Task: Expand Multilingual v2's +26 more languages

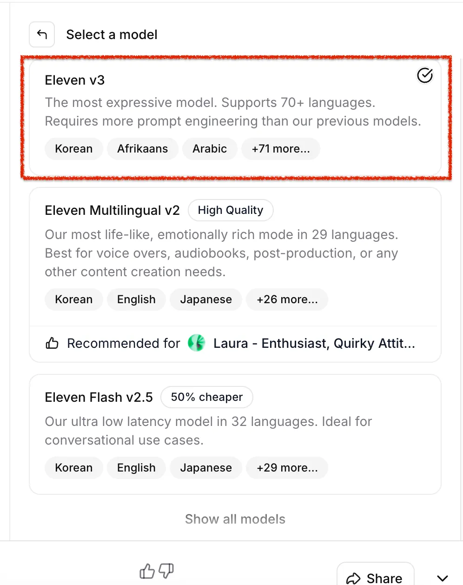Action: (x=287, y=299)
